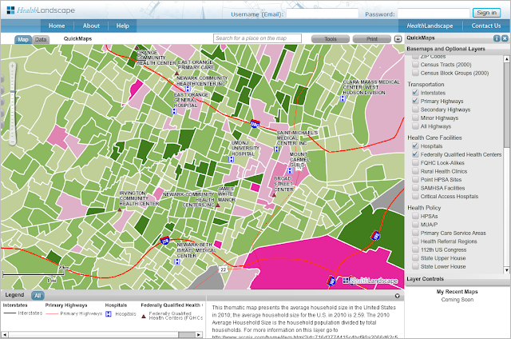Click the Irvington Community Health Center triangle

tap(120, 209)
